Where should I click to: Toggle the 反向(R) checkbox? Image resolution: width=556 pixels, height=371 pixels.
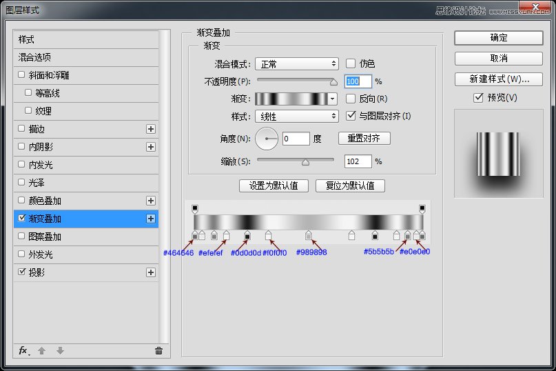(350, 99)
